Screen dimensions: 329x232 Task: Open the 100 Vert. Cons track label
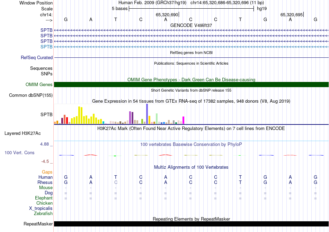pyautogui.click(x=19, y=152)
